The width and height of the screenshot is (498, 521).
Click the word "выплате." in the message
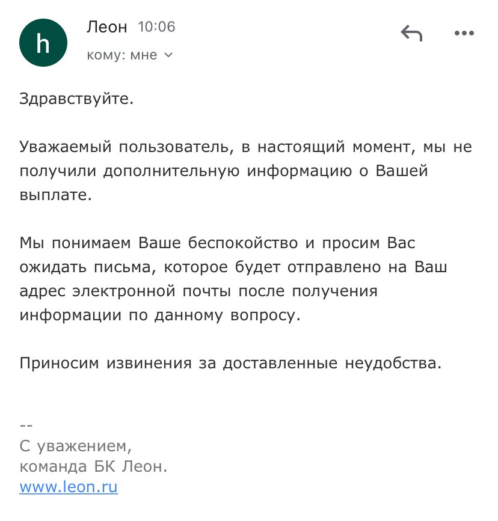[56, 195]
